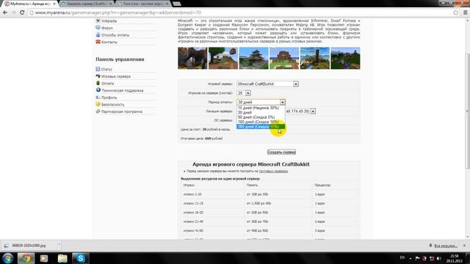
Task: Click the Игровые сервера icon
Action: point(98,76)
